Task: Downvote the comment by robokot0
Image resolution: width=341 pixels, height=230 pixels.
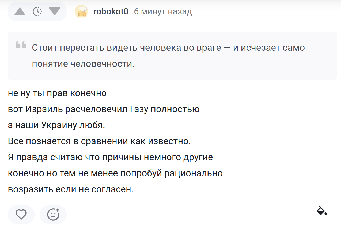Action: coord(55,11)
